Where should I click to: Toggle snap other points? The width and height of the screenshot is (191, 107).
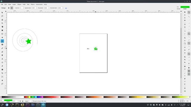(189, 54)
